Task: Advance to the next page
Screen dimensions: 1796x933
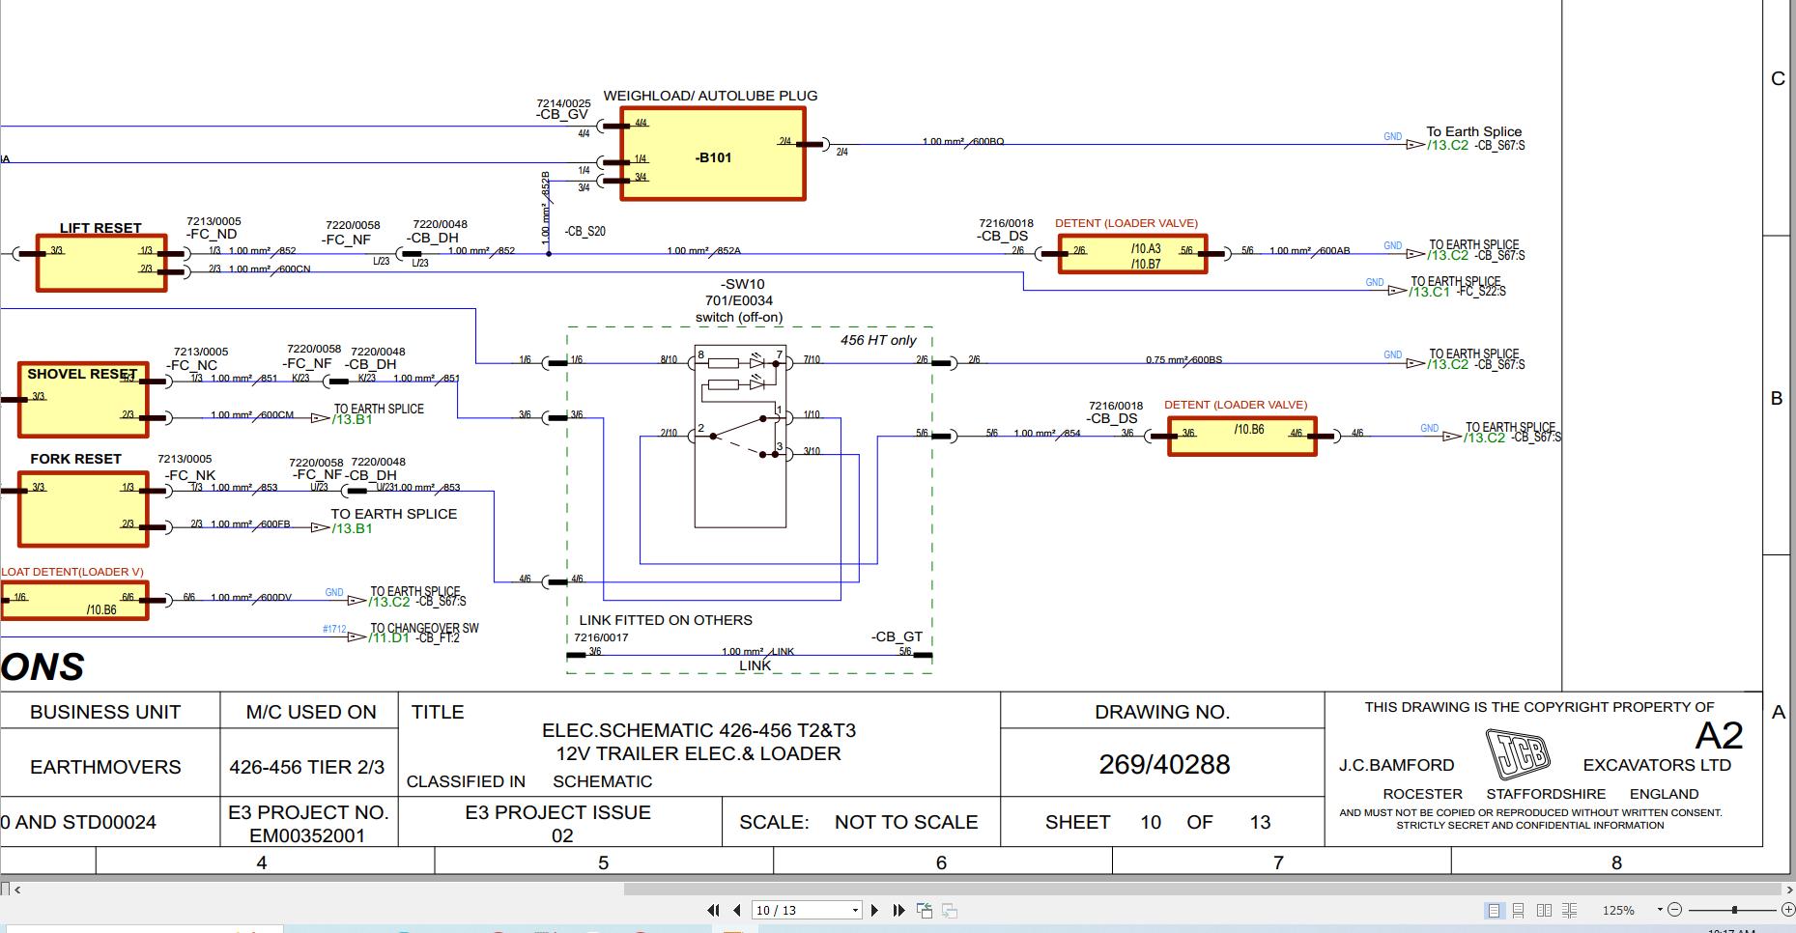Action: click(x=874, y=909)
